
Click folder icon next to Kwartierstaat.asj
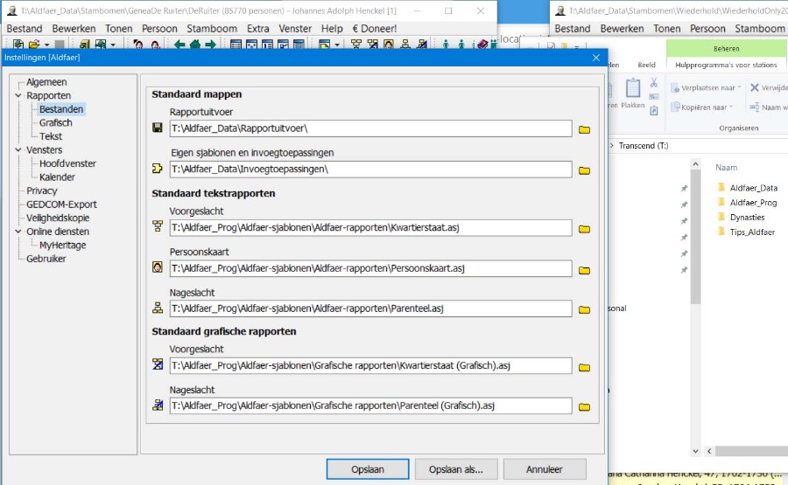tap(584, 229)
